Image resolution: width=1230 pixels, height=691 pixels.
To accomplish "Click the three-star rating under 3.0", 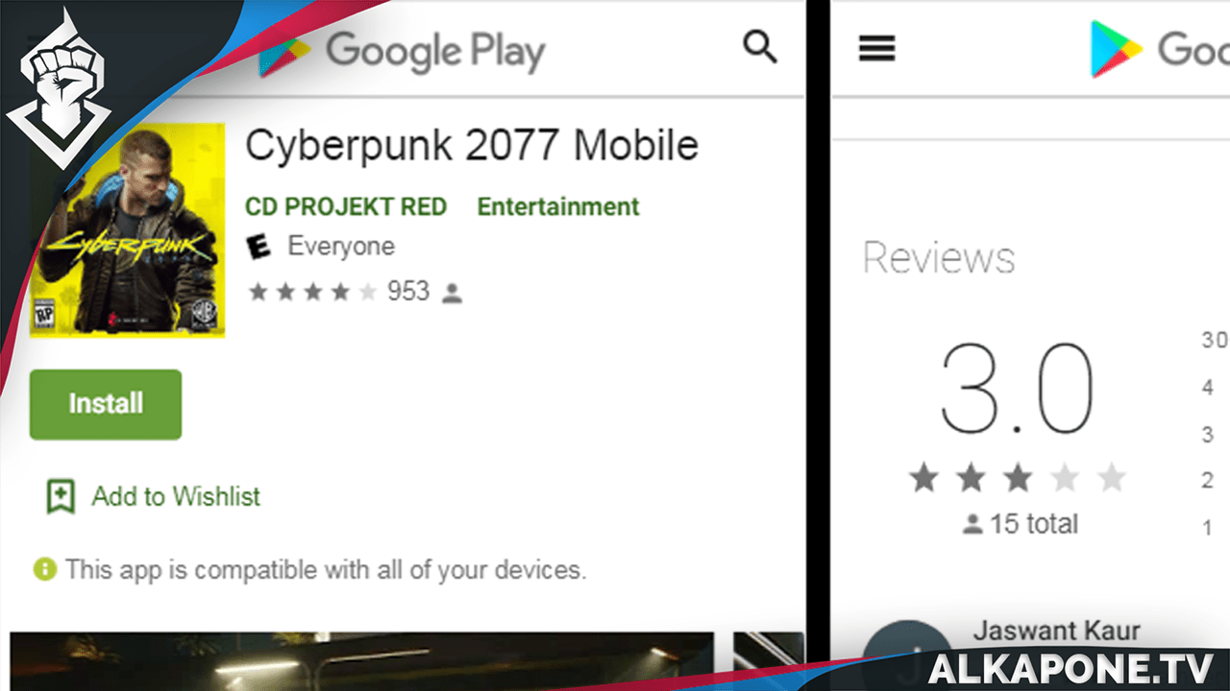I will pos(1018,477).
